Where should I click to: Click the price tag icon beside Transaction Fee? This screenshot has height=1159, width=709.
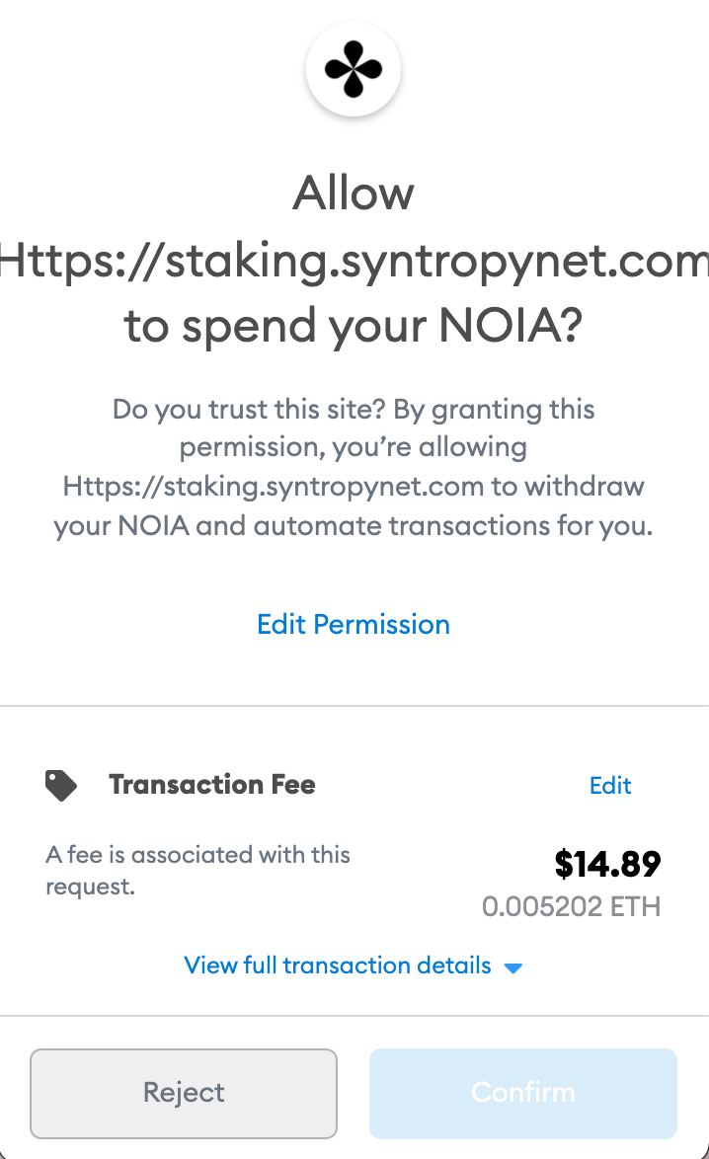click(x=61, y=786)
